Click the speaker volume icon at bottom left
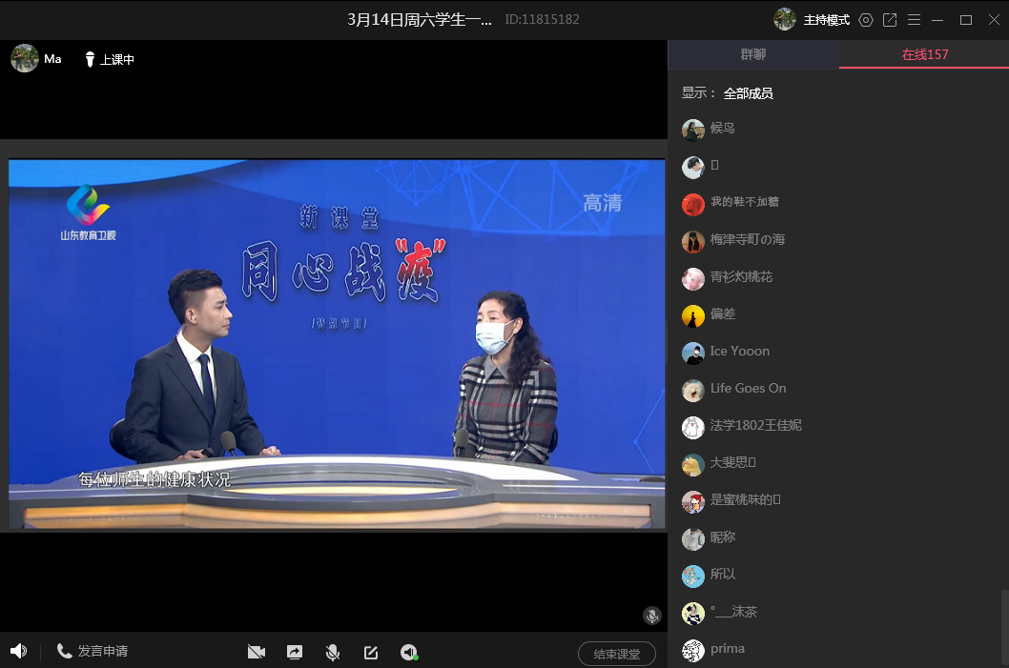 (x=18, y=651)
